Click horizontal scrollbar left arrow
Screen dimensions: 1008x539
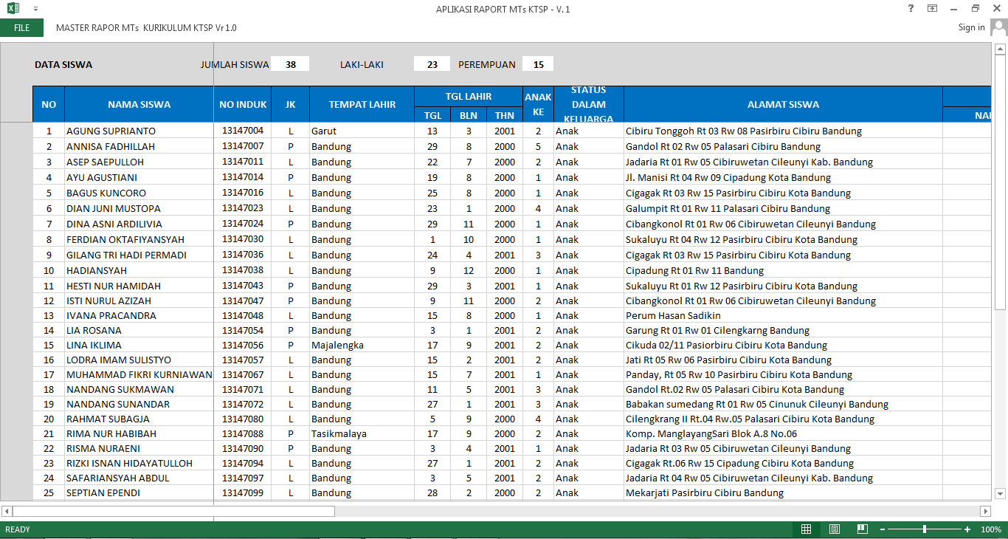(7, 511)
